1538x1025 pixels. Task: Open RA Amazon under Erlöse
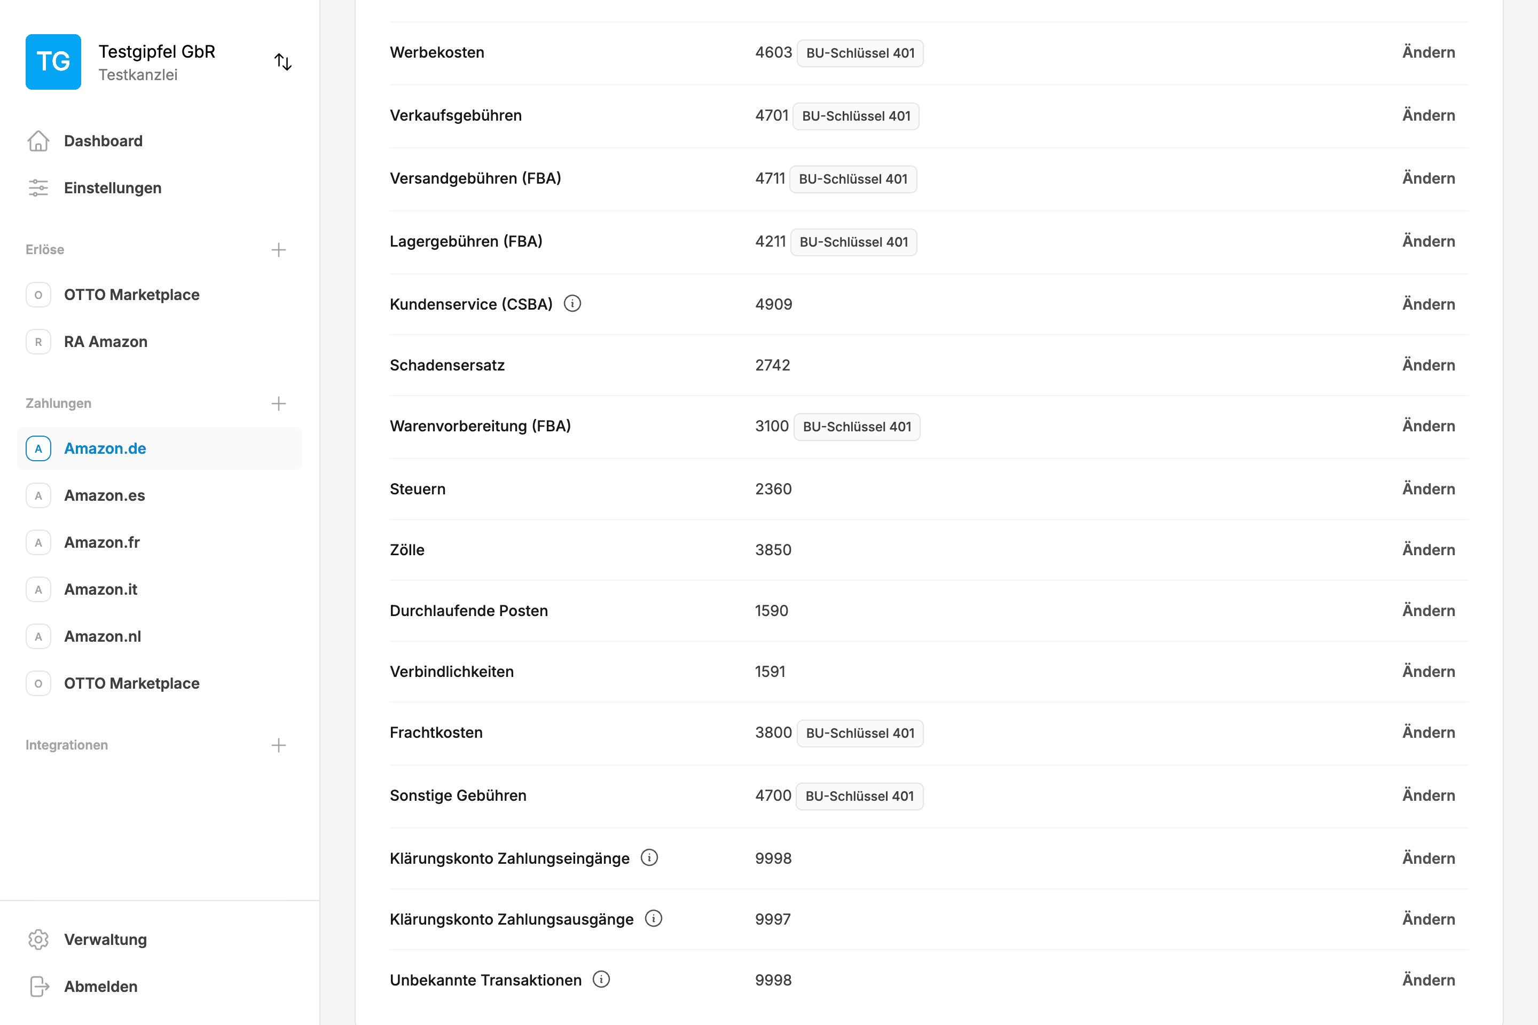pyautogui.click(x=105, y=341)
